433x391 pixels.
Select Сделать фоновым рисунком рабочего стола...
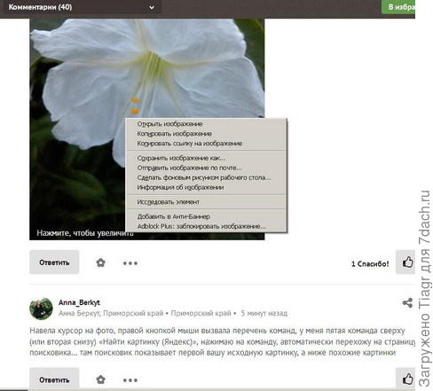click(x=204, y=177)
